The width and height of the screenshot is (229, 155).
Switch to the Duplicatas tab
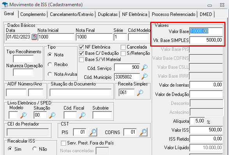[108, 14]
